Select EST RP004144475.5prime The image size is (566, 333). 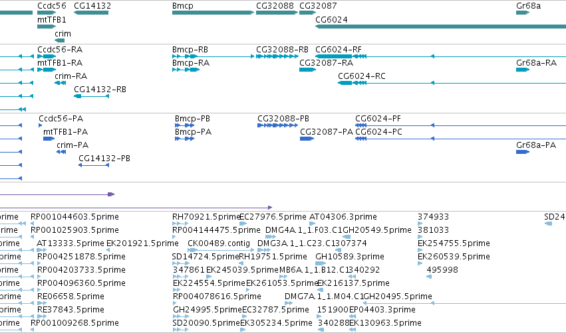[216, 230]
